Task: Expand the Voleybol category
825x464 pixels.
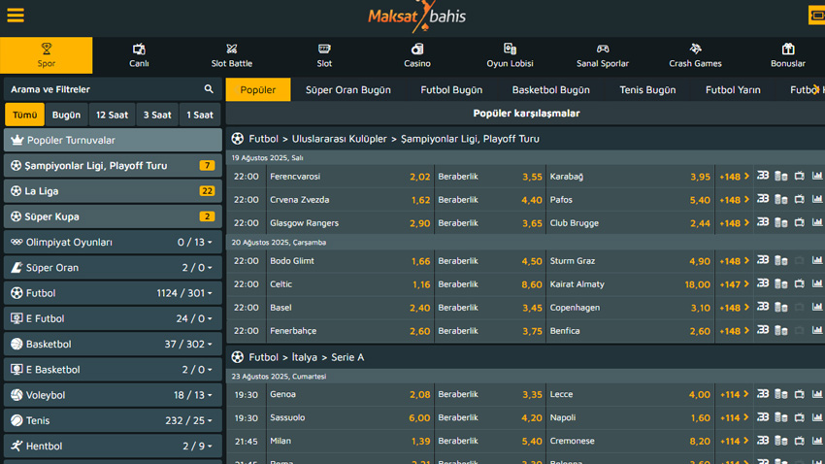Action: [x=113, y=395]
